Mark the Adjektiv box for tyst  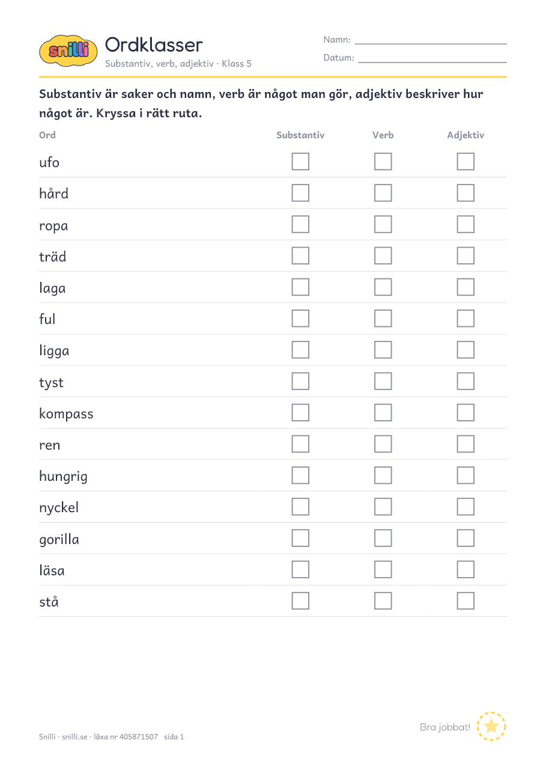point(466,381)
